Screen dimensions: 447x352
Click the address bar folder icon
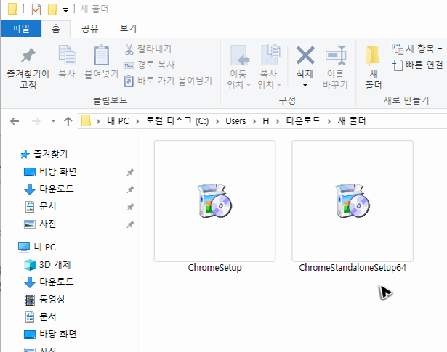pos(86,120)
